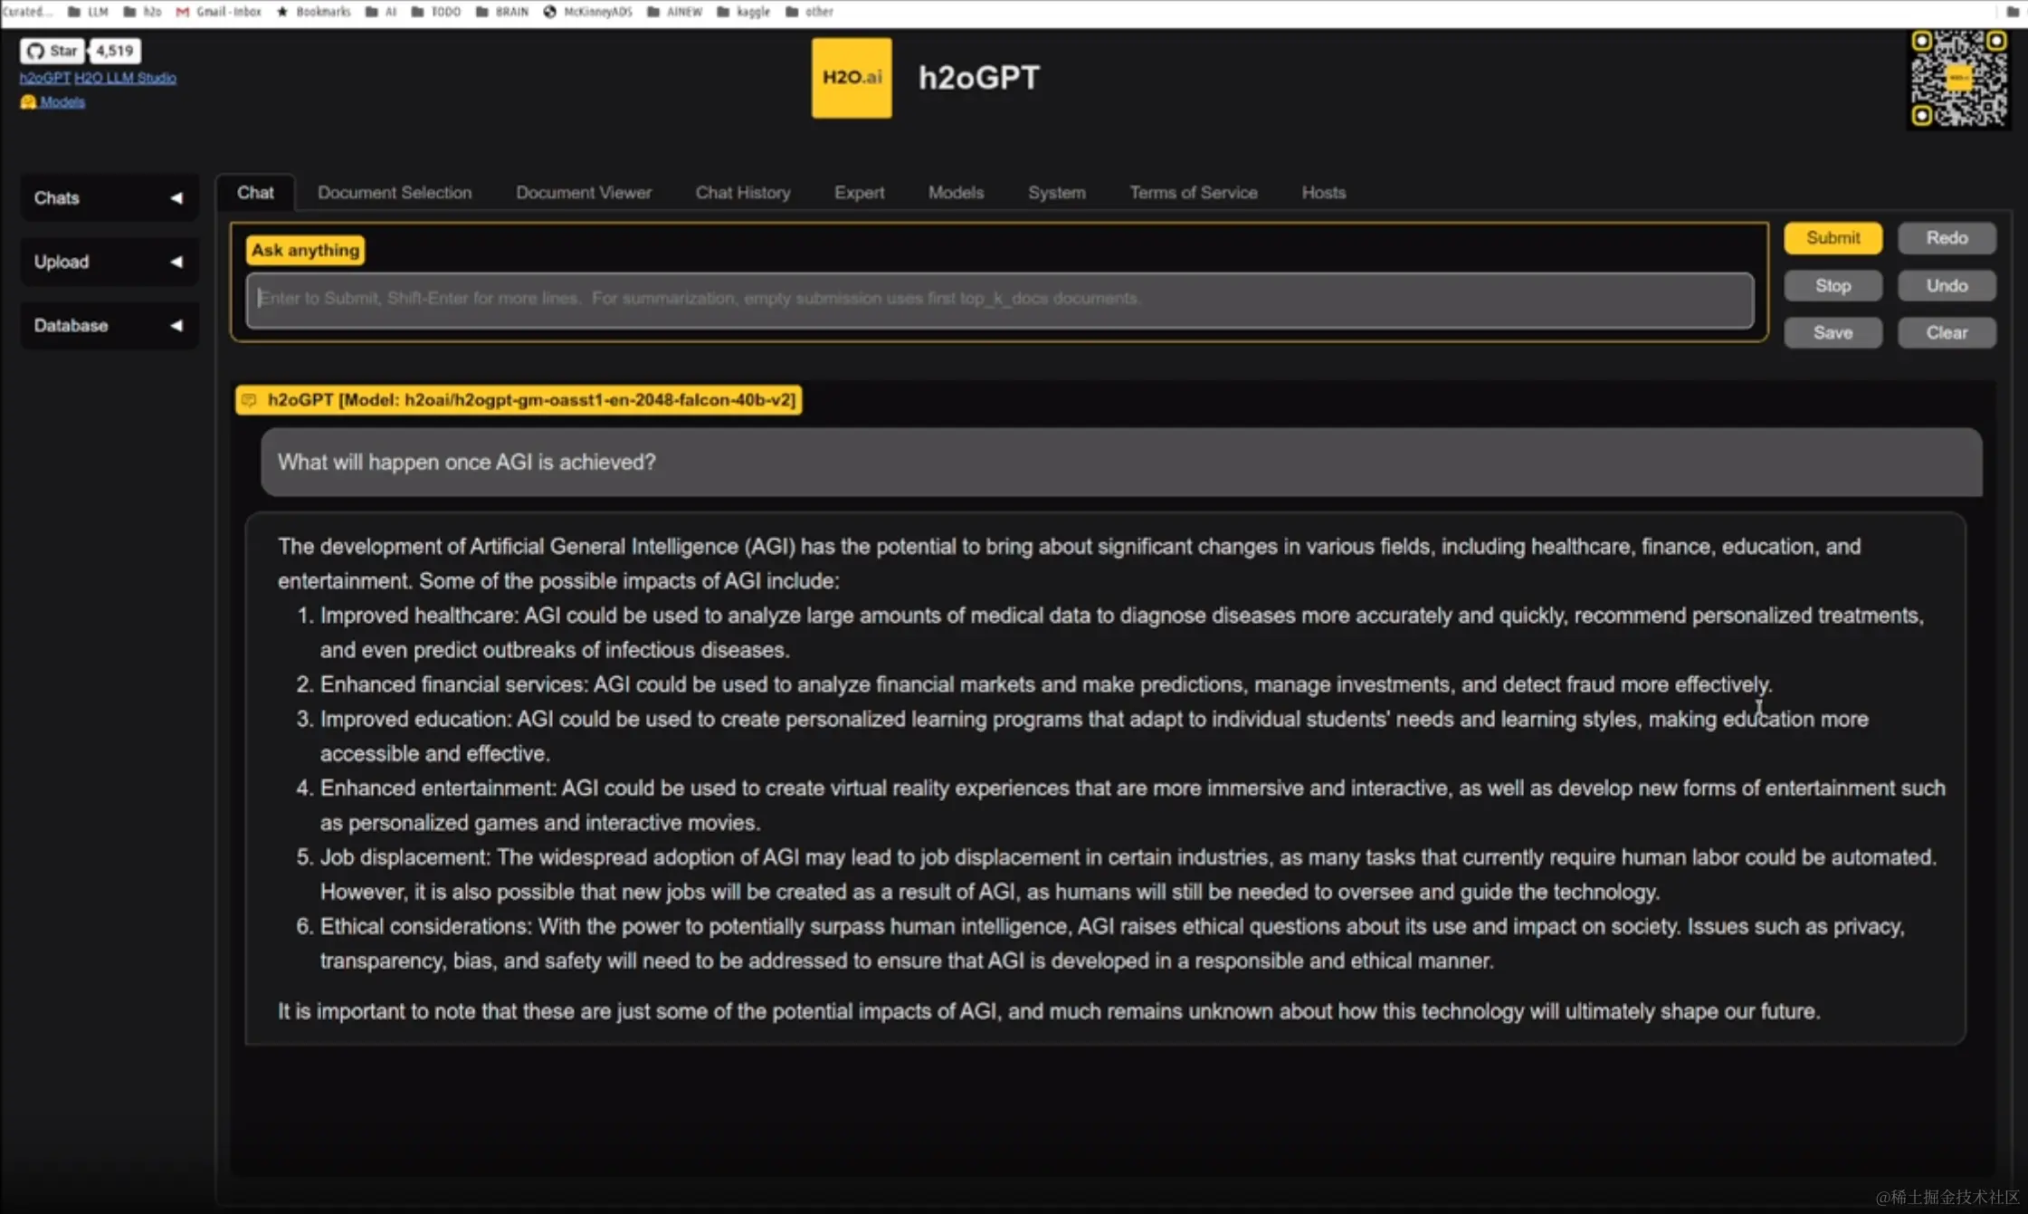Image resolution: width=2028 pixels, height=1214 pixels.
Task: Click the QR code image
Action: tap(1957, 79)
